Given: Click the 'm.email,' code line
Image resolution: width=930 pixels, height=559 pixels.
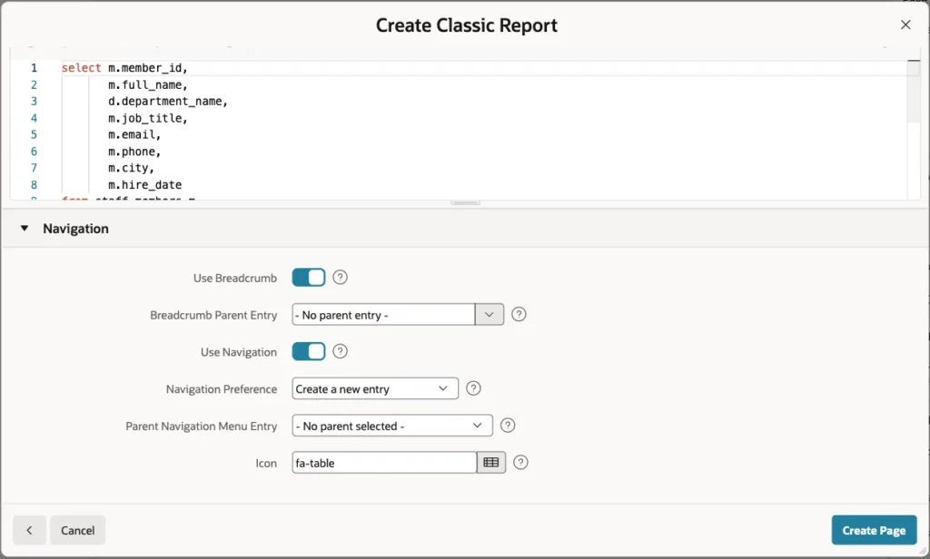Looking at the screenshot, I should (134, 134).
